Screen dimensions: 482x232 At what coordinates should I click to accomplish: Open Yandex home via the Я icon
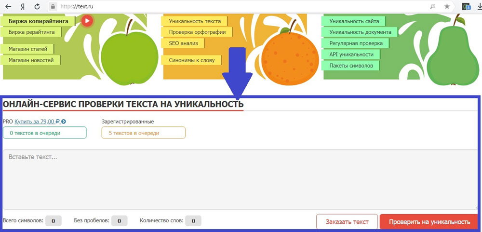(x=23, y=6)
